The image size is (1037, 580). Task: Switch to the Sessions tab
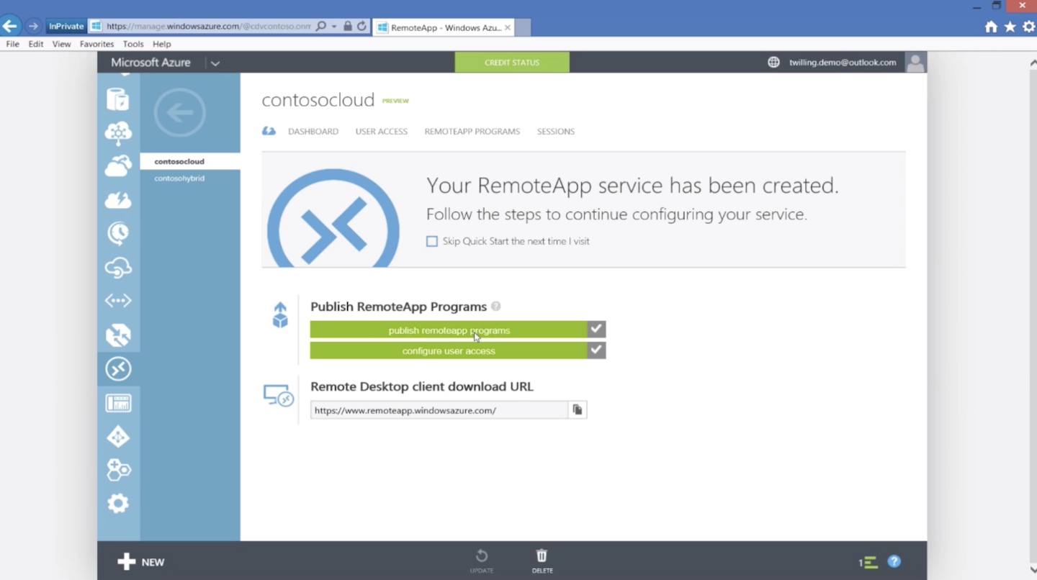(555, 132)
